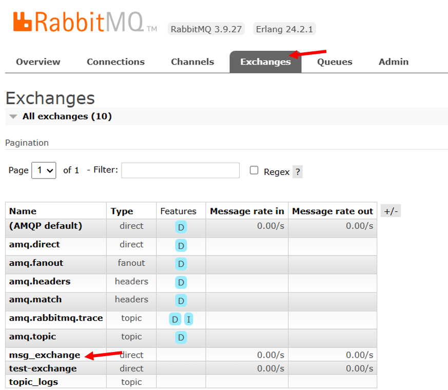Image resolution: width=448 pixels, height=390 pixels.
Task: Click the D feature badge for AMQP default
Action: click(x=181, y=227)
